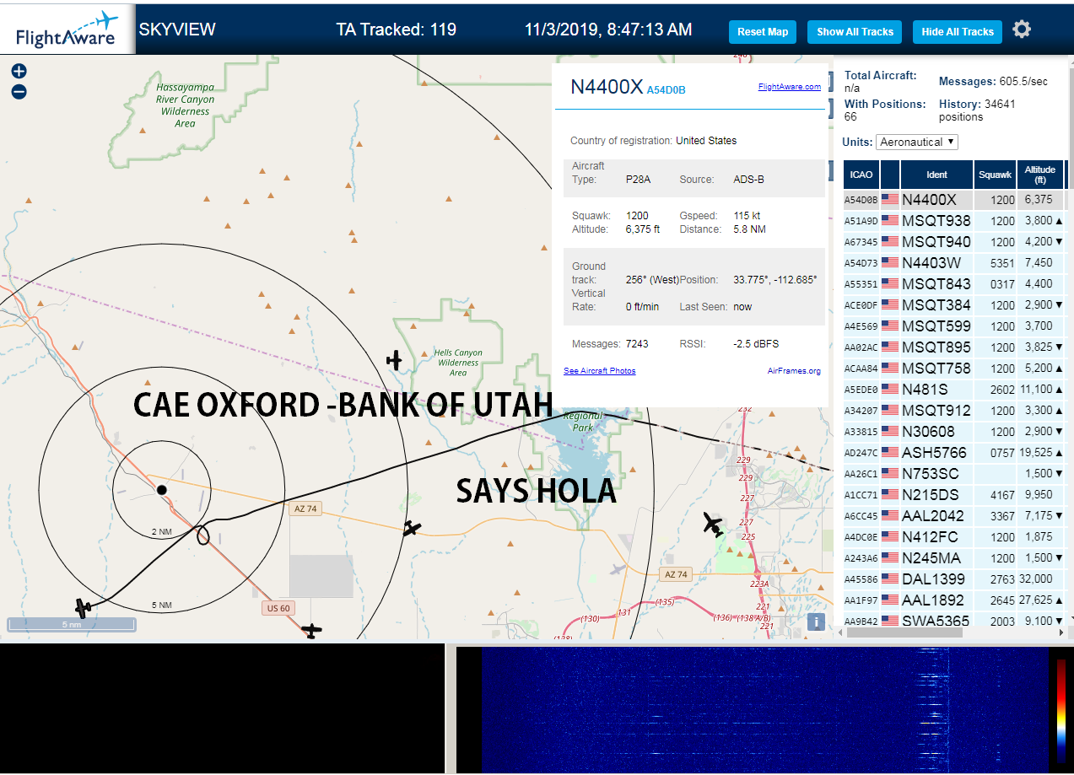This screenshot has width=1074, height=775.
Task: Select aircraft icon on the AZ 74 road line
Action: coord(412,529)
